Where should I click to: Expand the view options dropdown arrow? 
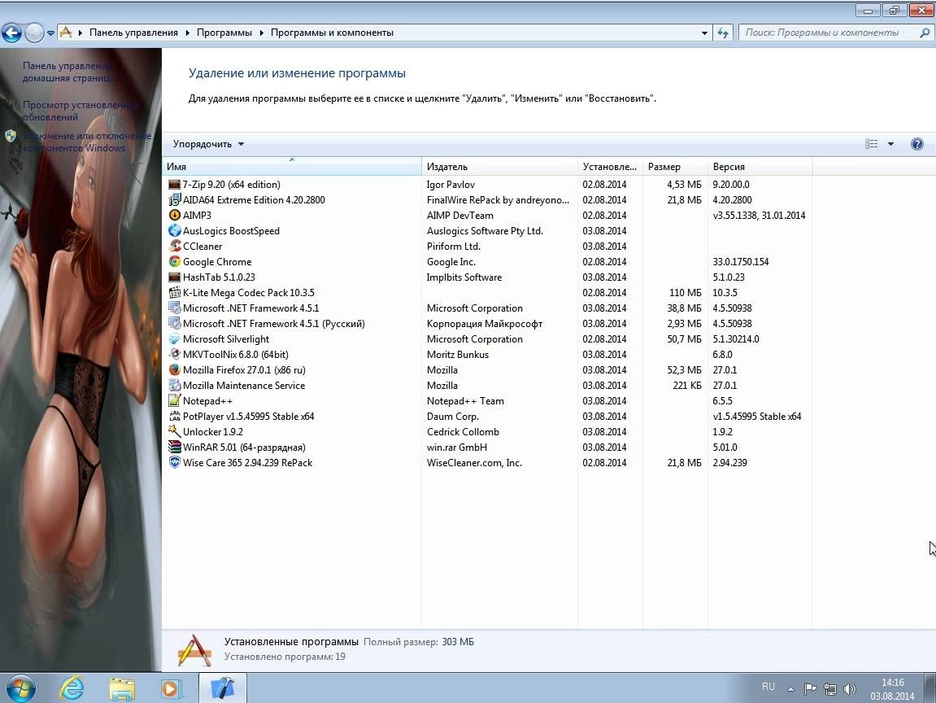890,144
